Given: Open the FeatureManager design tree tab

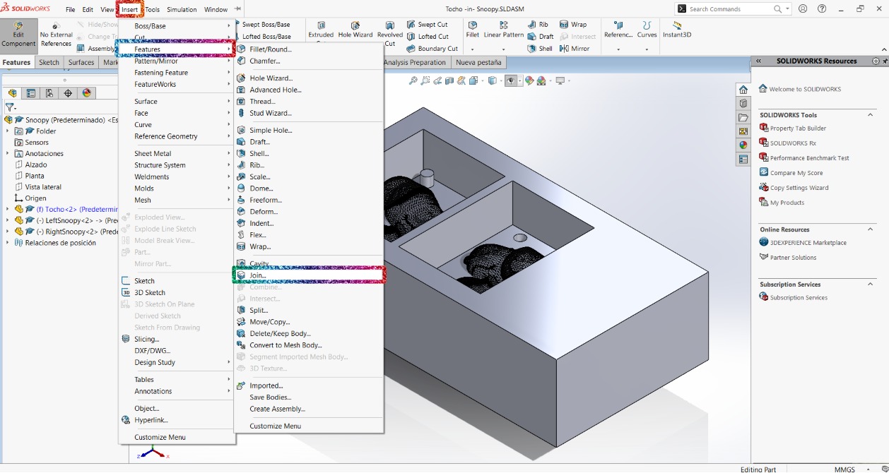Looking at the screenshot, I should pos(13,93).
